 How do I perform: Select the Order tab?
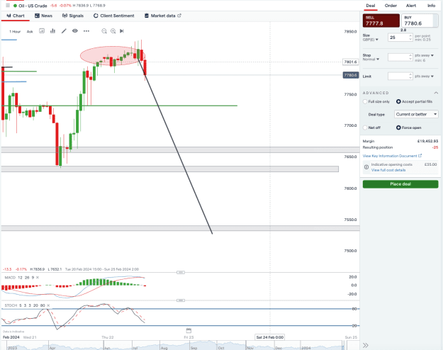[391, 6]
